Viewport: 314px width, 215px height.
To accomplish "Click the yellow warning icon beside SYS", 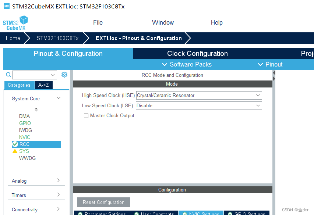I will coord(15,151).
